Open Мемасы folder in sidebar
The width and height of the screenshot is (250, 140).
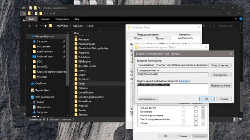(x=42, y=77)
